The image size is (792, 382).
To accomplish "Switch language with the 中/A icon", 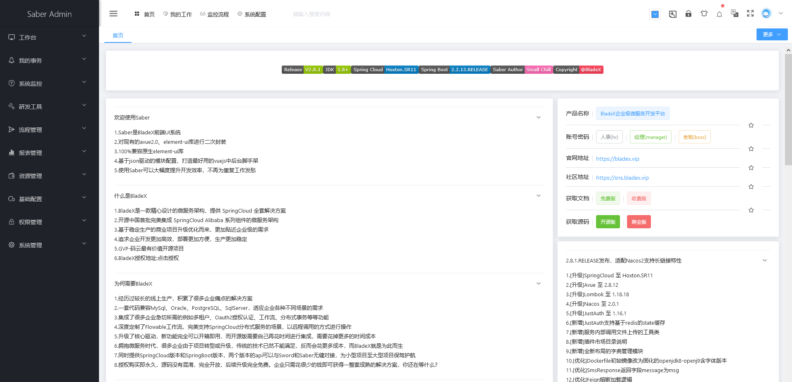I will [x=735, y=14].
